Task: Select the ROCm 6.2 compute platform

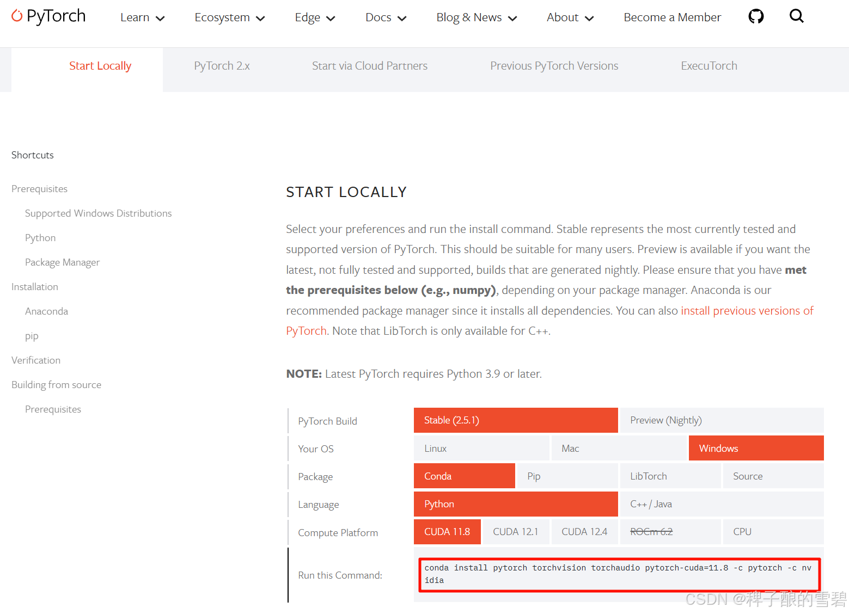Action: point(670,532)
